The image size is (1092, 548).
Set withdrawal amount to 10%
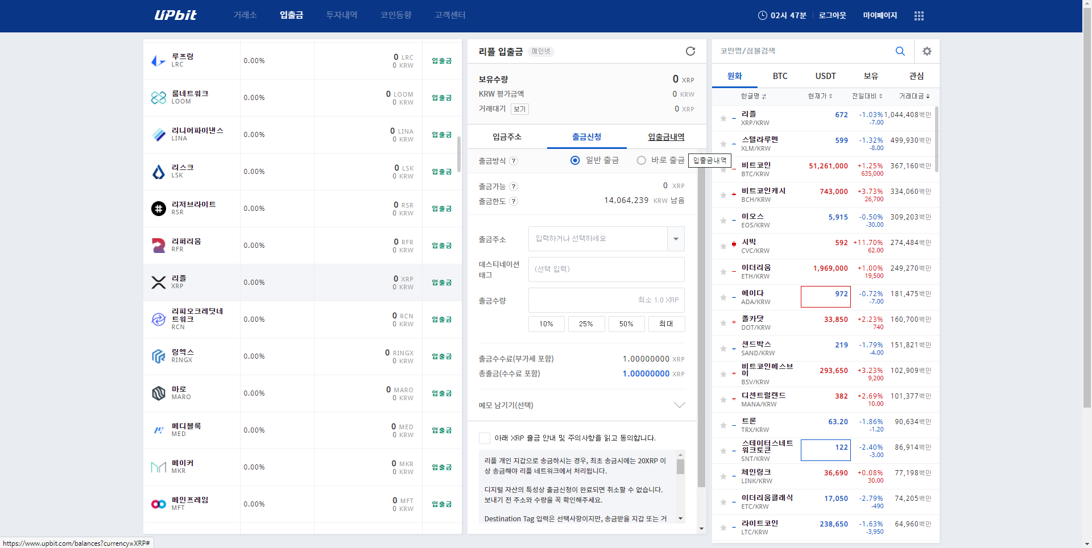tap(547, 324)
